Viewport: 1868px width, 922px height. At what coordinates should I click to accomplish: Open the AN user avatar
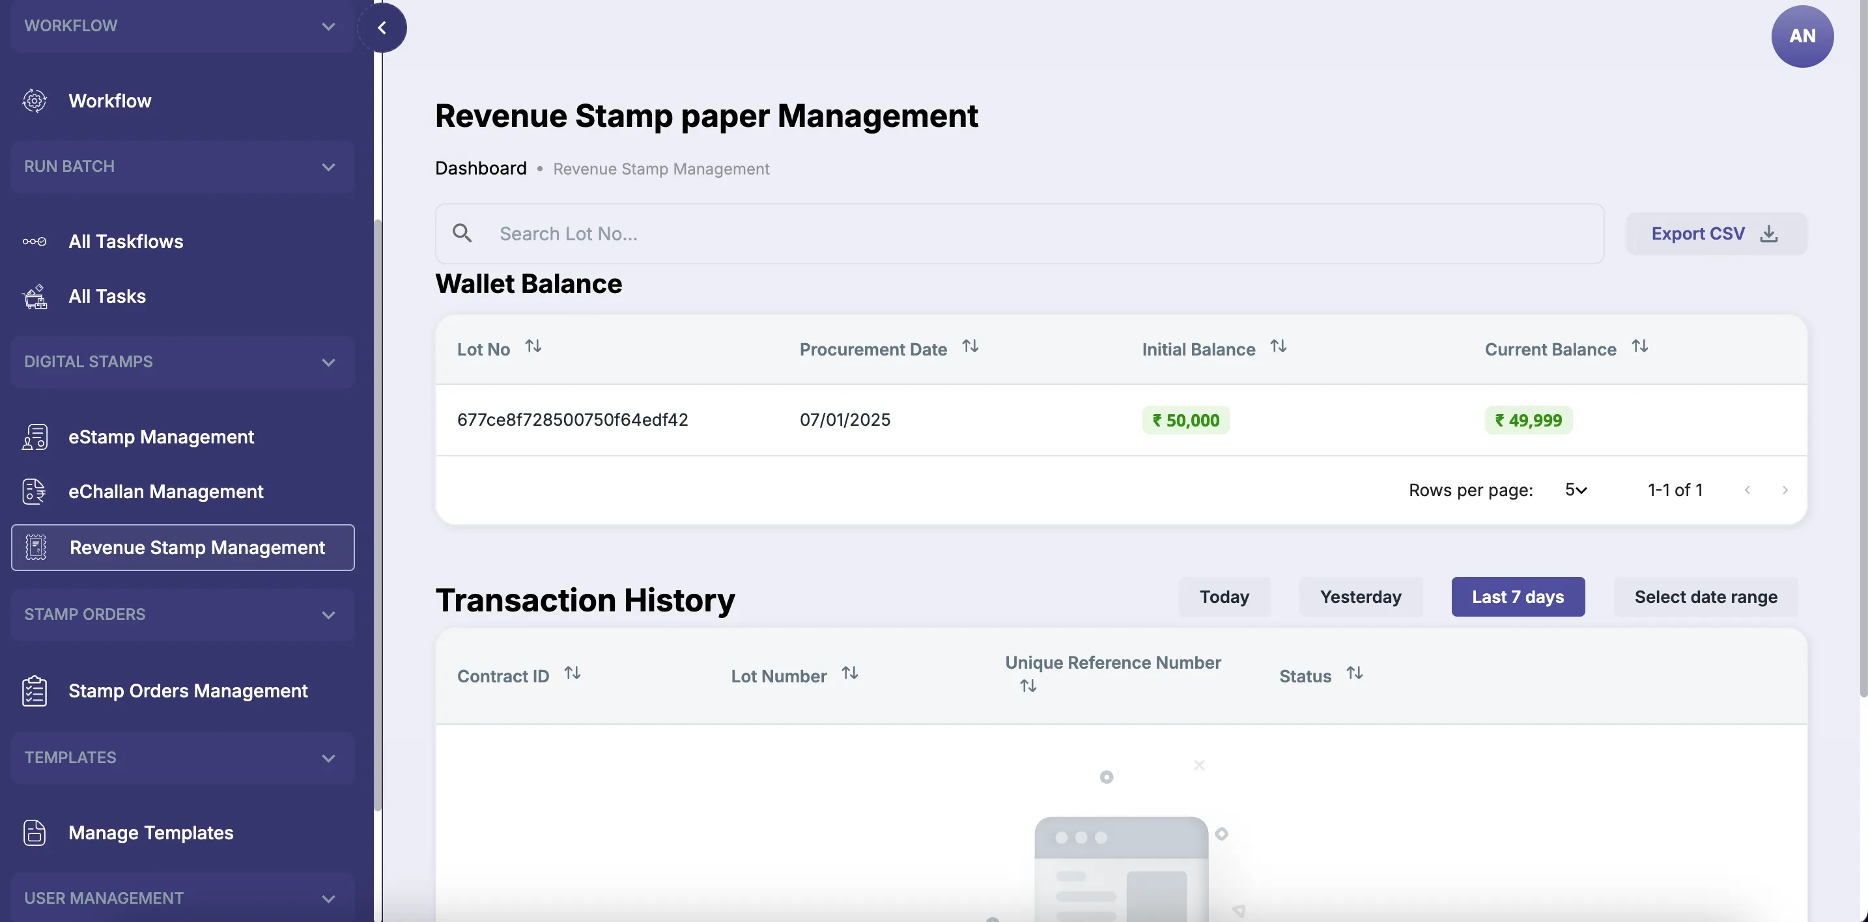tap(1802, 36)
